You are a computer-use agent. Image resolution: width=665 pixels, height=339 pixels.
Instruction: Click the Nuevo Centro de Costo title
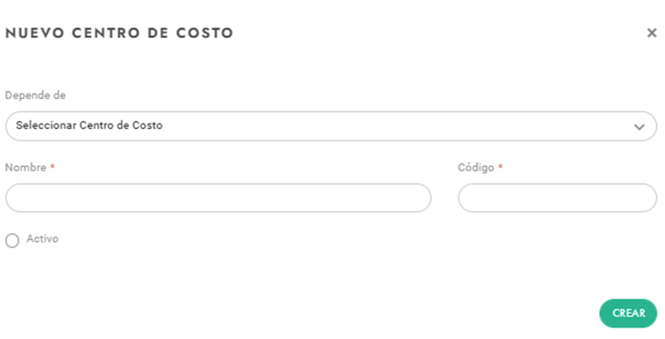pos(119,33)
